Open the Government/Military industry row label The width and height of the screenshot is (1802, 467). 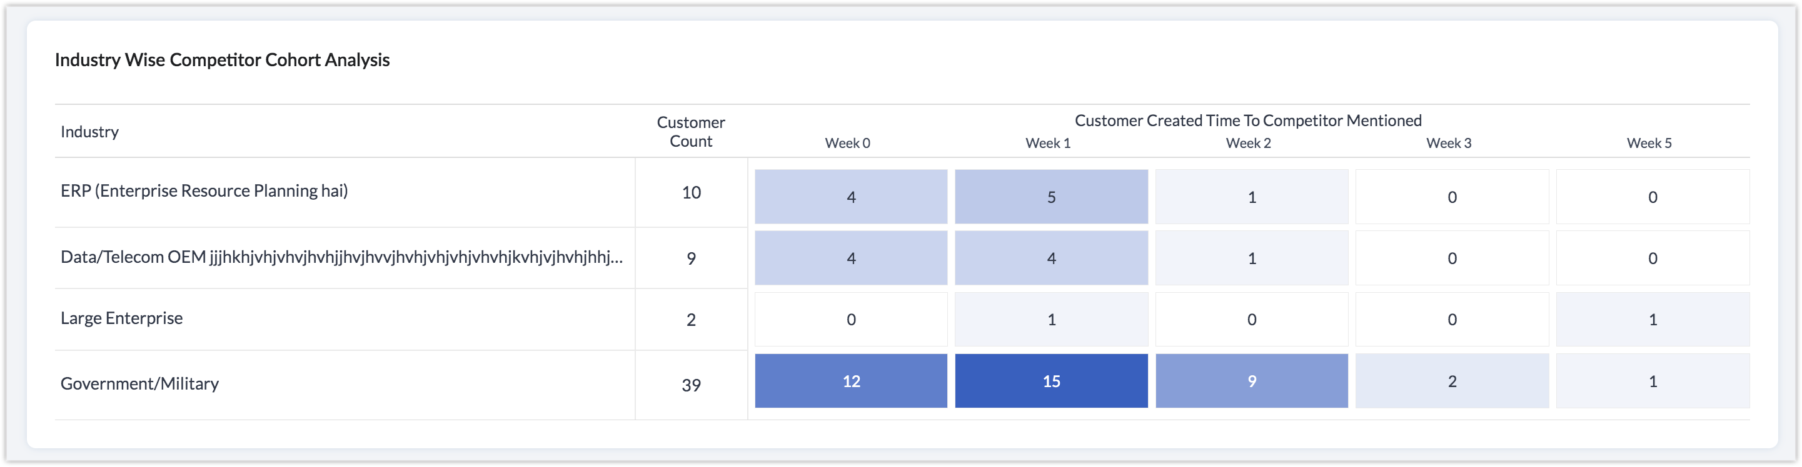coord(140,384)
